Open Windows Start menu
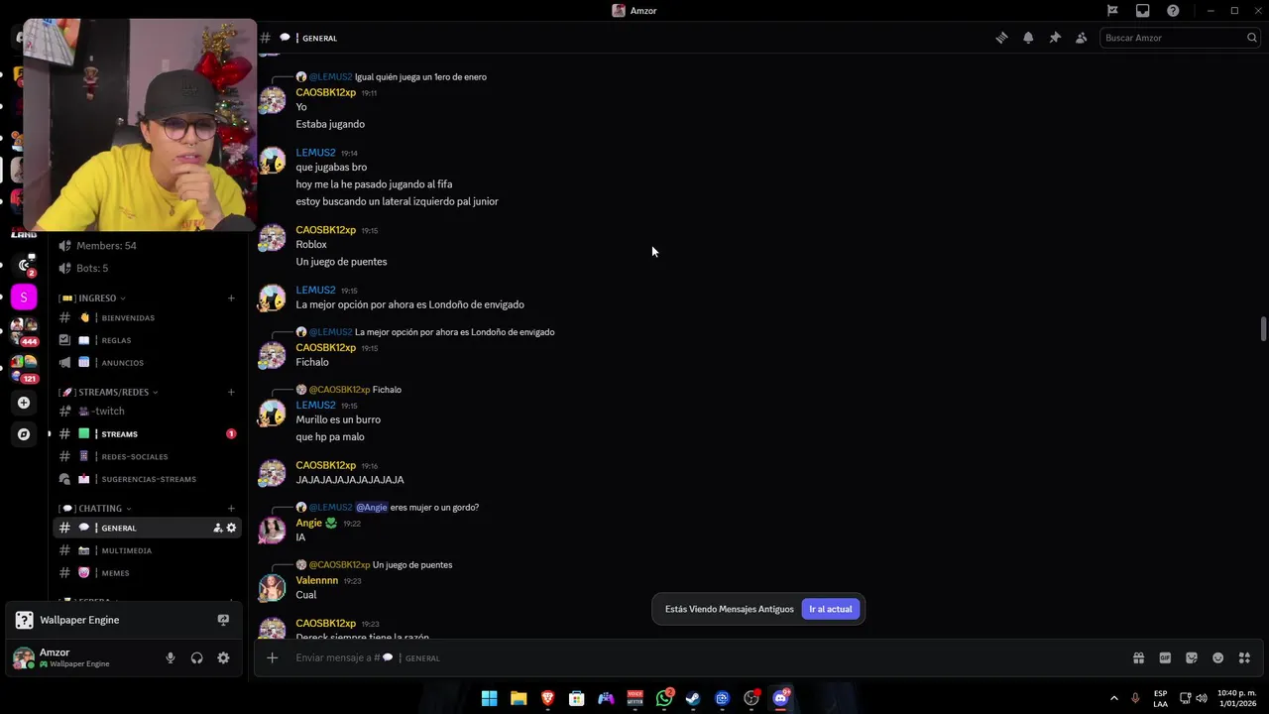This screenshot has width=1269, height=714. [x=489, y=698]
